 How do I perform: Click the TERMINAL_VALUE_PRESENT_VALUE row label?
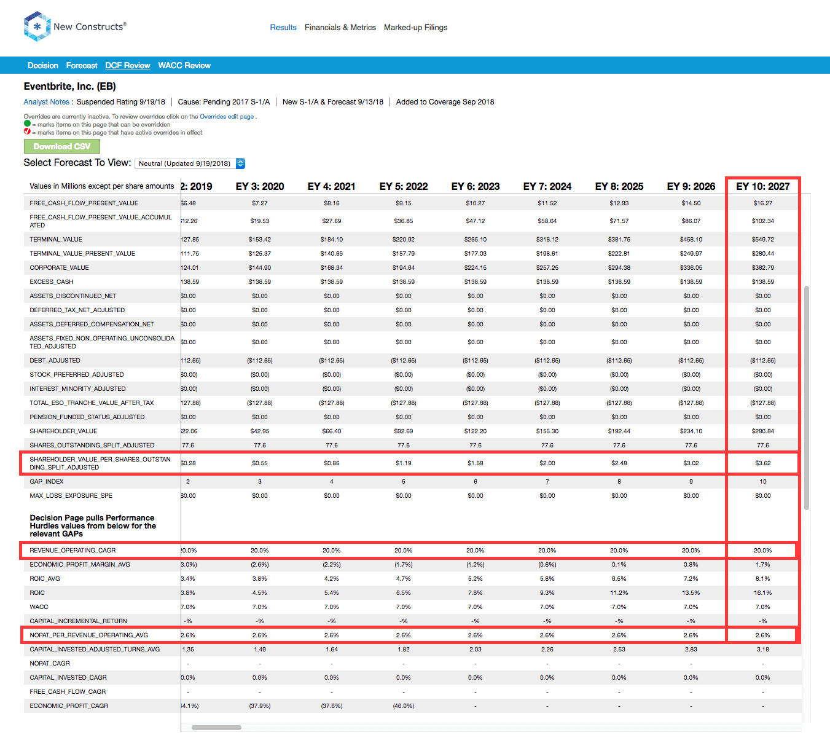coord(82,254)
